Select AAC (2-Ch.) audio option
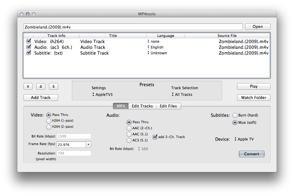Viewport: 294px width, 196px height. point(129,128)
